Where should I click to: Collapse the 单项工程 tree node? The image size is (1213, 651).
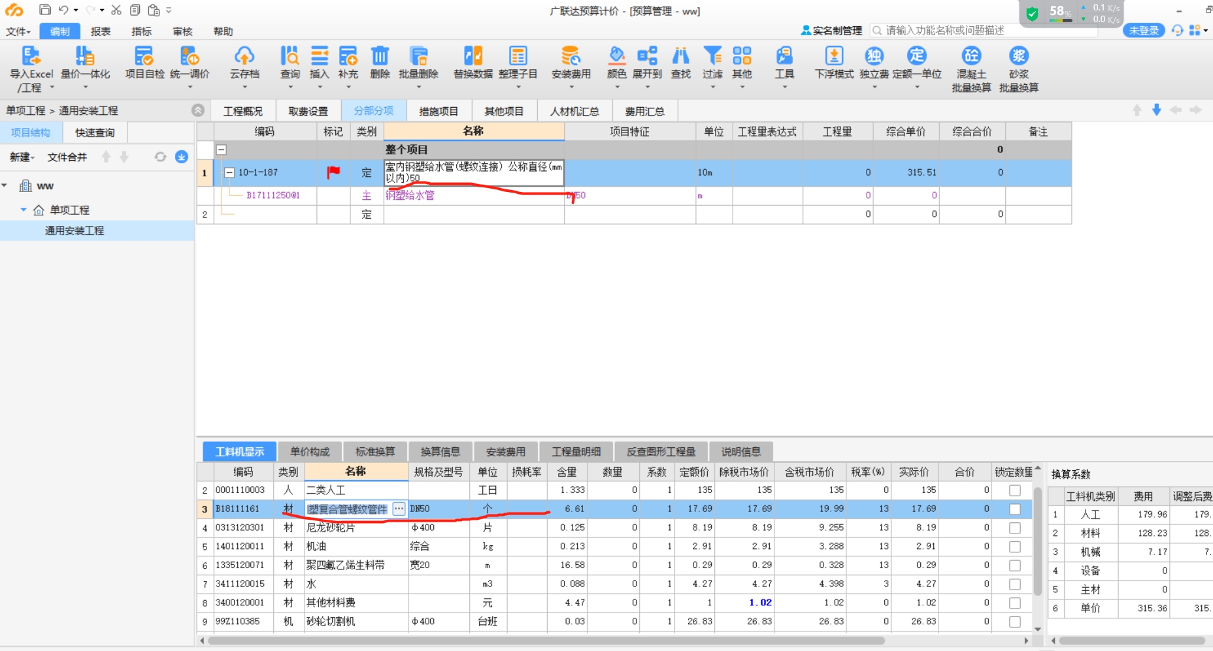24,210
